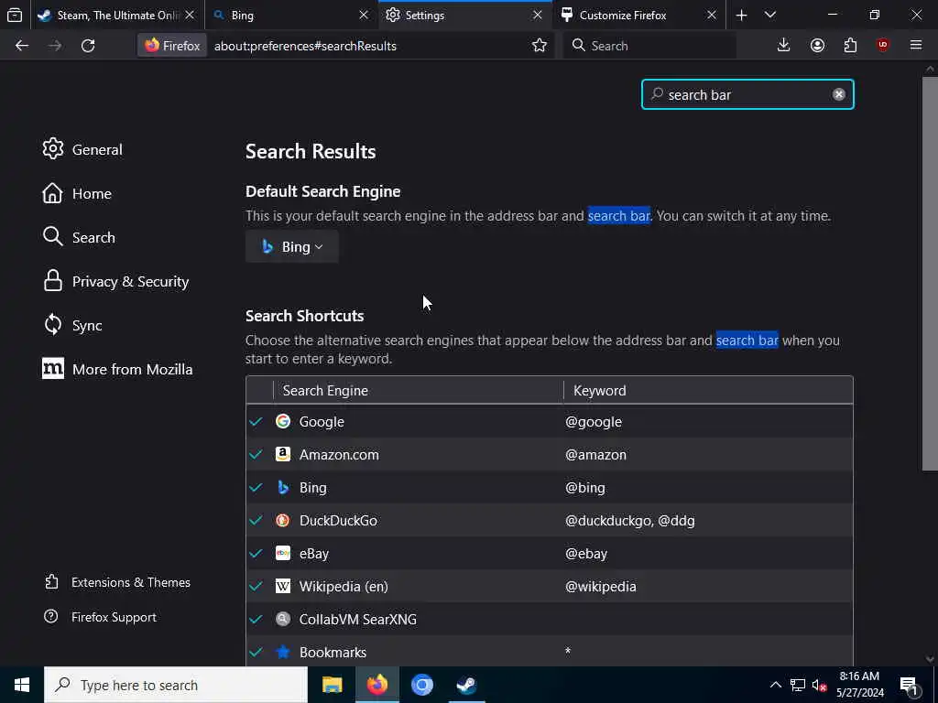Open the notification center icon
The image size is (938, 703).
click(910, 685)
